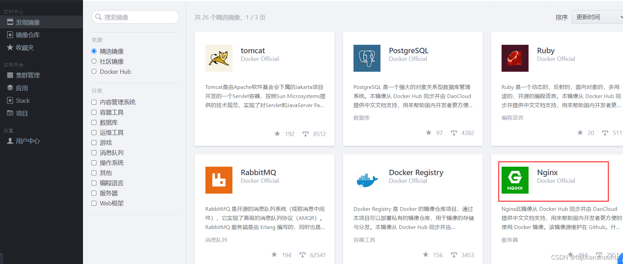Open the RabbitMQ image title link

coord(258,172)
